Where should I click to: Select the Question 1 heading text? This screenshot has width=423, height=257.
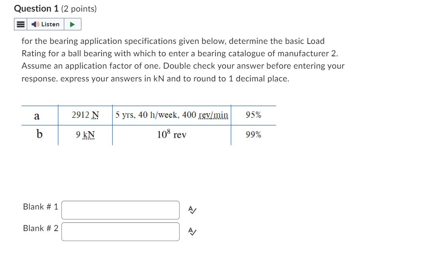(x=36, y=8)
